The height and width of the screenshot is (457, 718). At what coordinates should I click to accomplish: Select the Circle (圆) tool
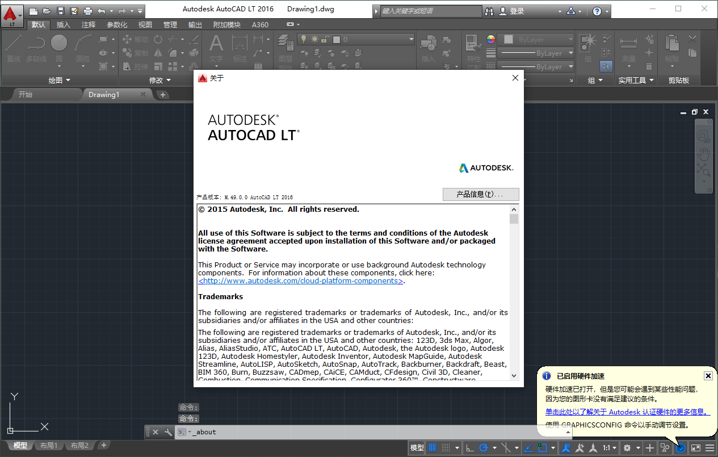pos(59,48)
